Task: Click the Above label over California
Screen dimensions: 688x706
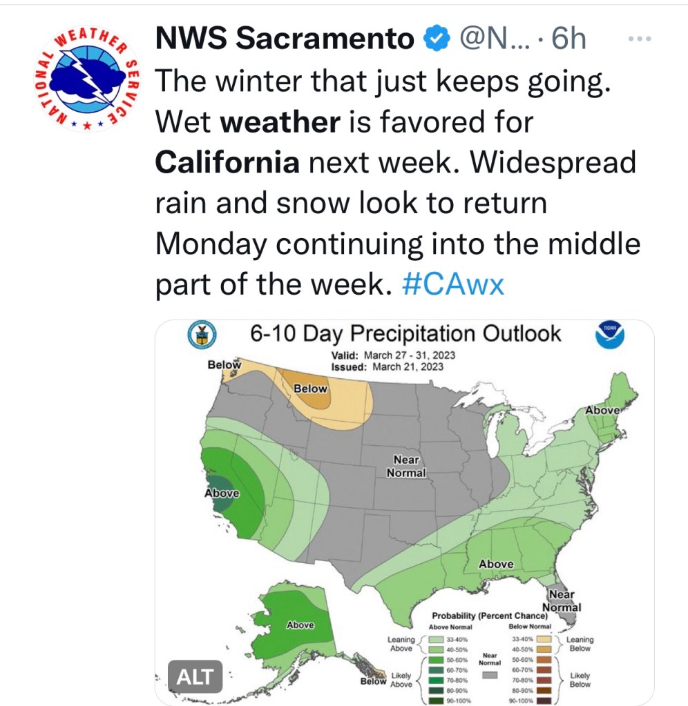Action: (222, 493)
